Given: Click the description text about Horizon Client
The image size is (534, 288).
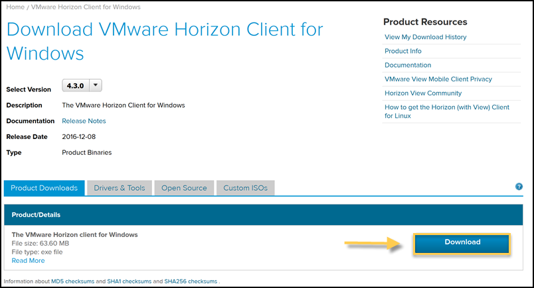Looking at the screenshot, I should [124, 105].
